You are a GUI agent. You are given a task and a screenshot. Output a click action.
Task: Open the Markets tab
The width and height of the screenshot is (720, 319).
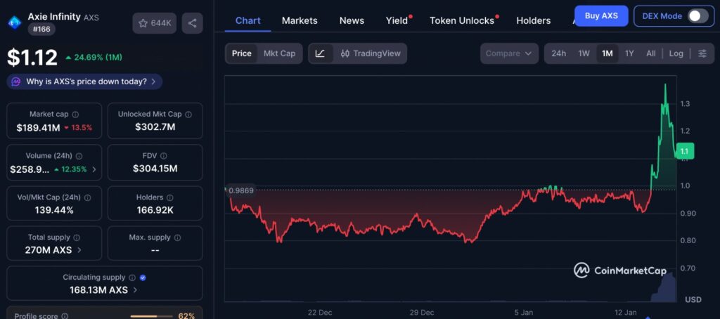pos(300,20)
